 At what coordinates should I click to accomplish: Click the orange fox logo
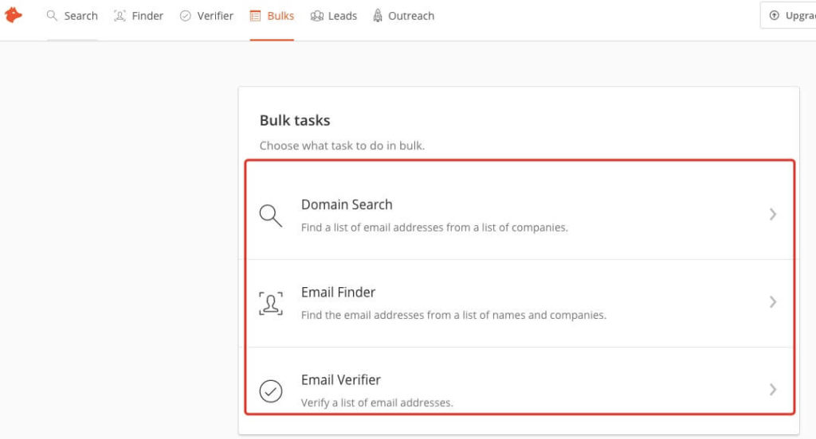(13, 15)
